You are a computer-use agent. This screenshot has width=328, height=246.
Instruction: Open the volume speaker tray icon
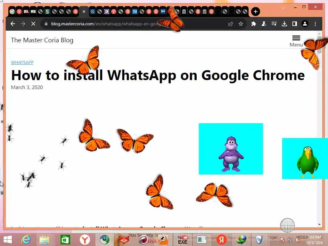coord(298,240)
